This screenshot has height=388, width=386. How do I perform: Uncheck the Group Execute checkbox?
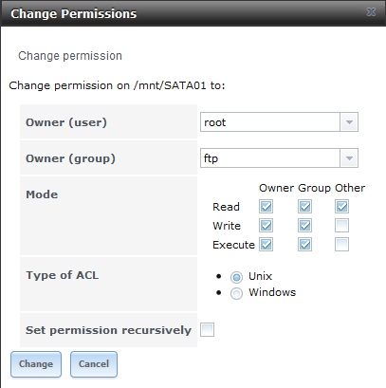(x=304, y=245)
